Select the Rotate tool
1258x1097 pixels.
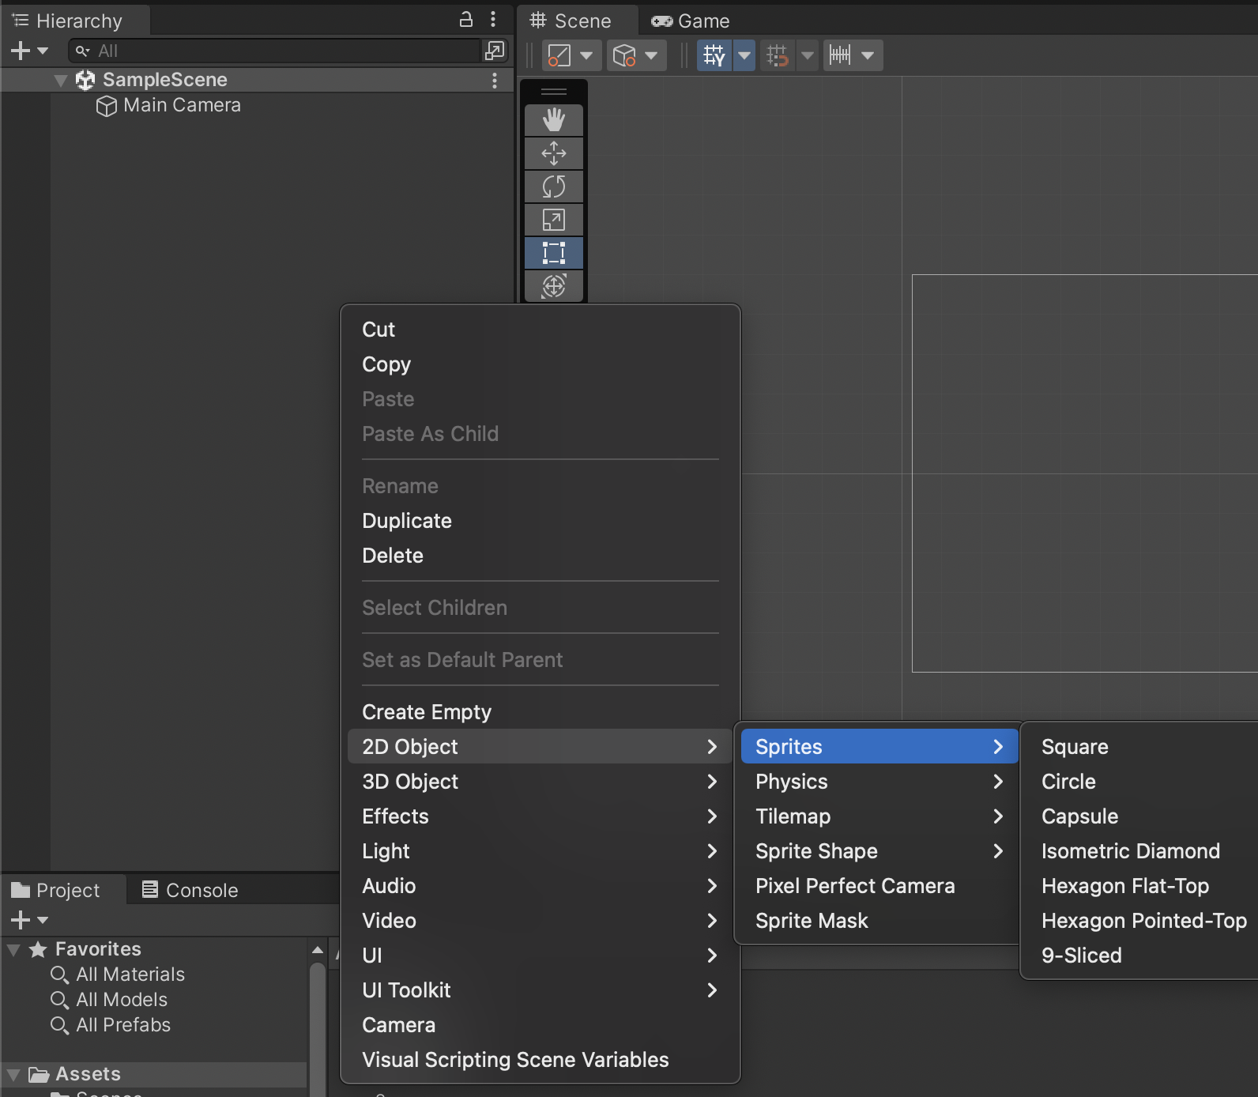tap(553, 187)
